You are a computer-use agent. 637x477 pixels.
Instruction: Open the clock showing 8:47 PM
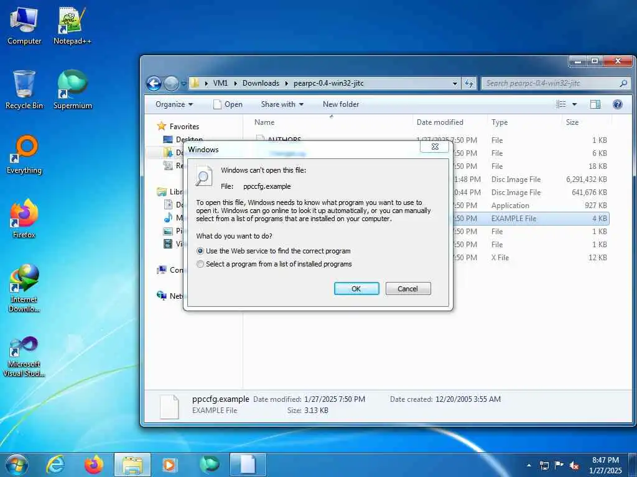point(605,465)
